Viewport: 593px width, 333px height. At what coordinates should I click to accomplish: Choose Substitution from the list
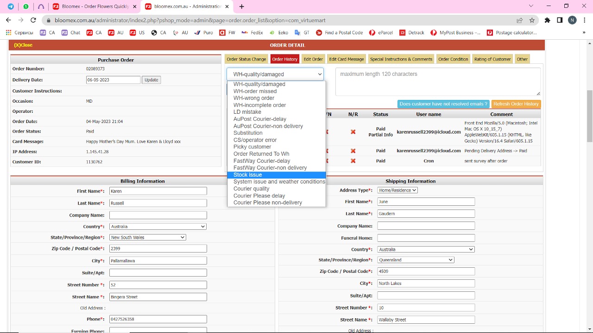point(277,133)
